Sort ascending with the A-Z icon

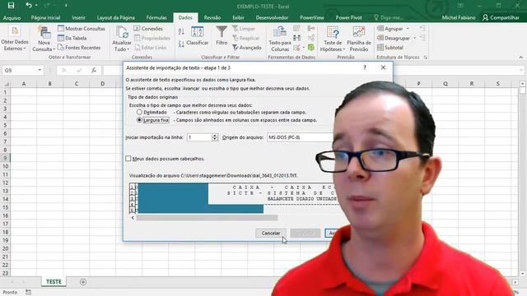181,31
